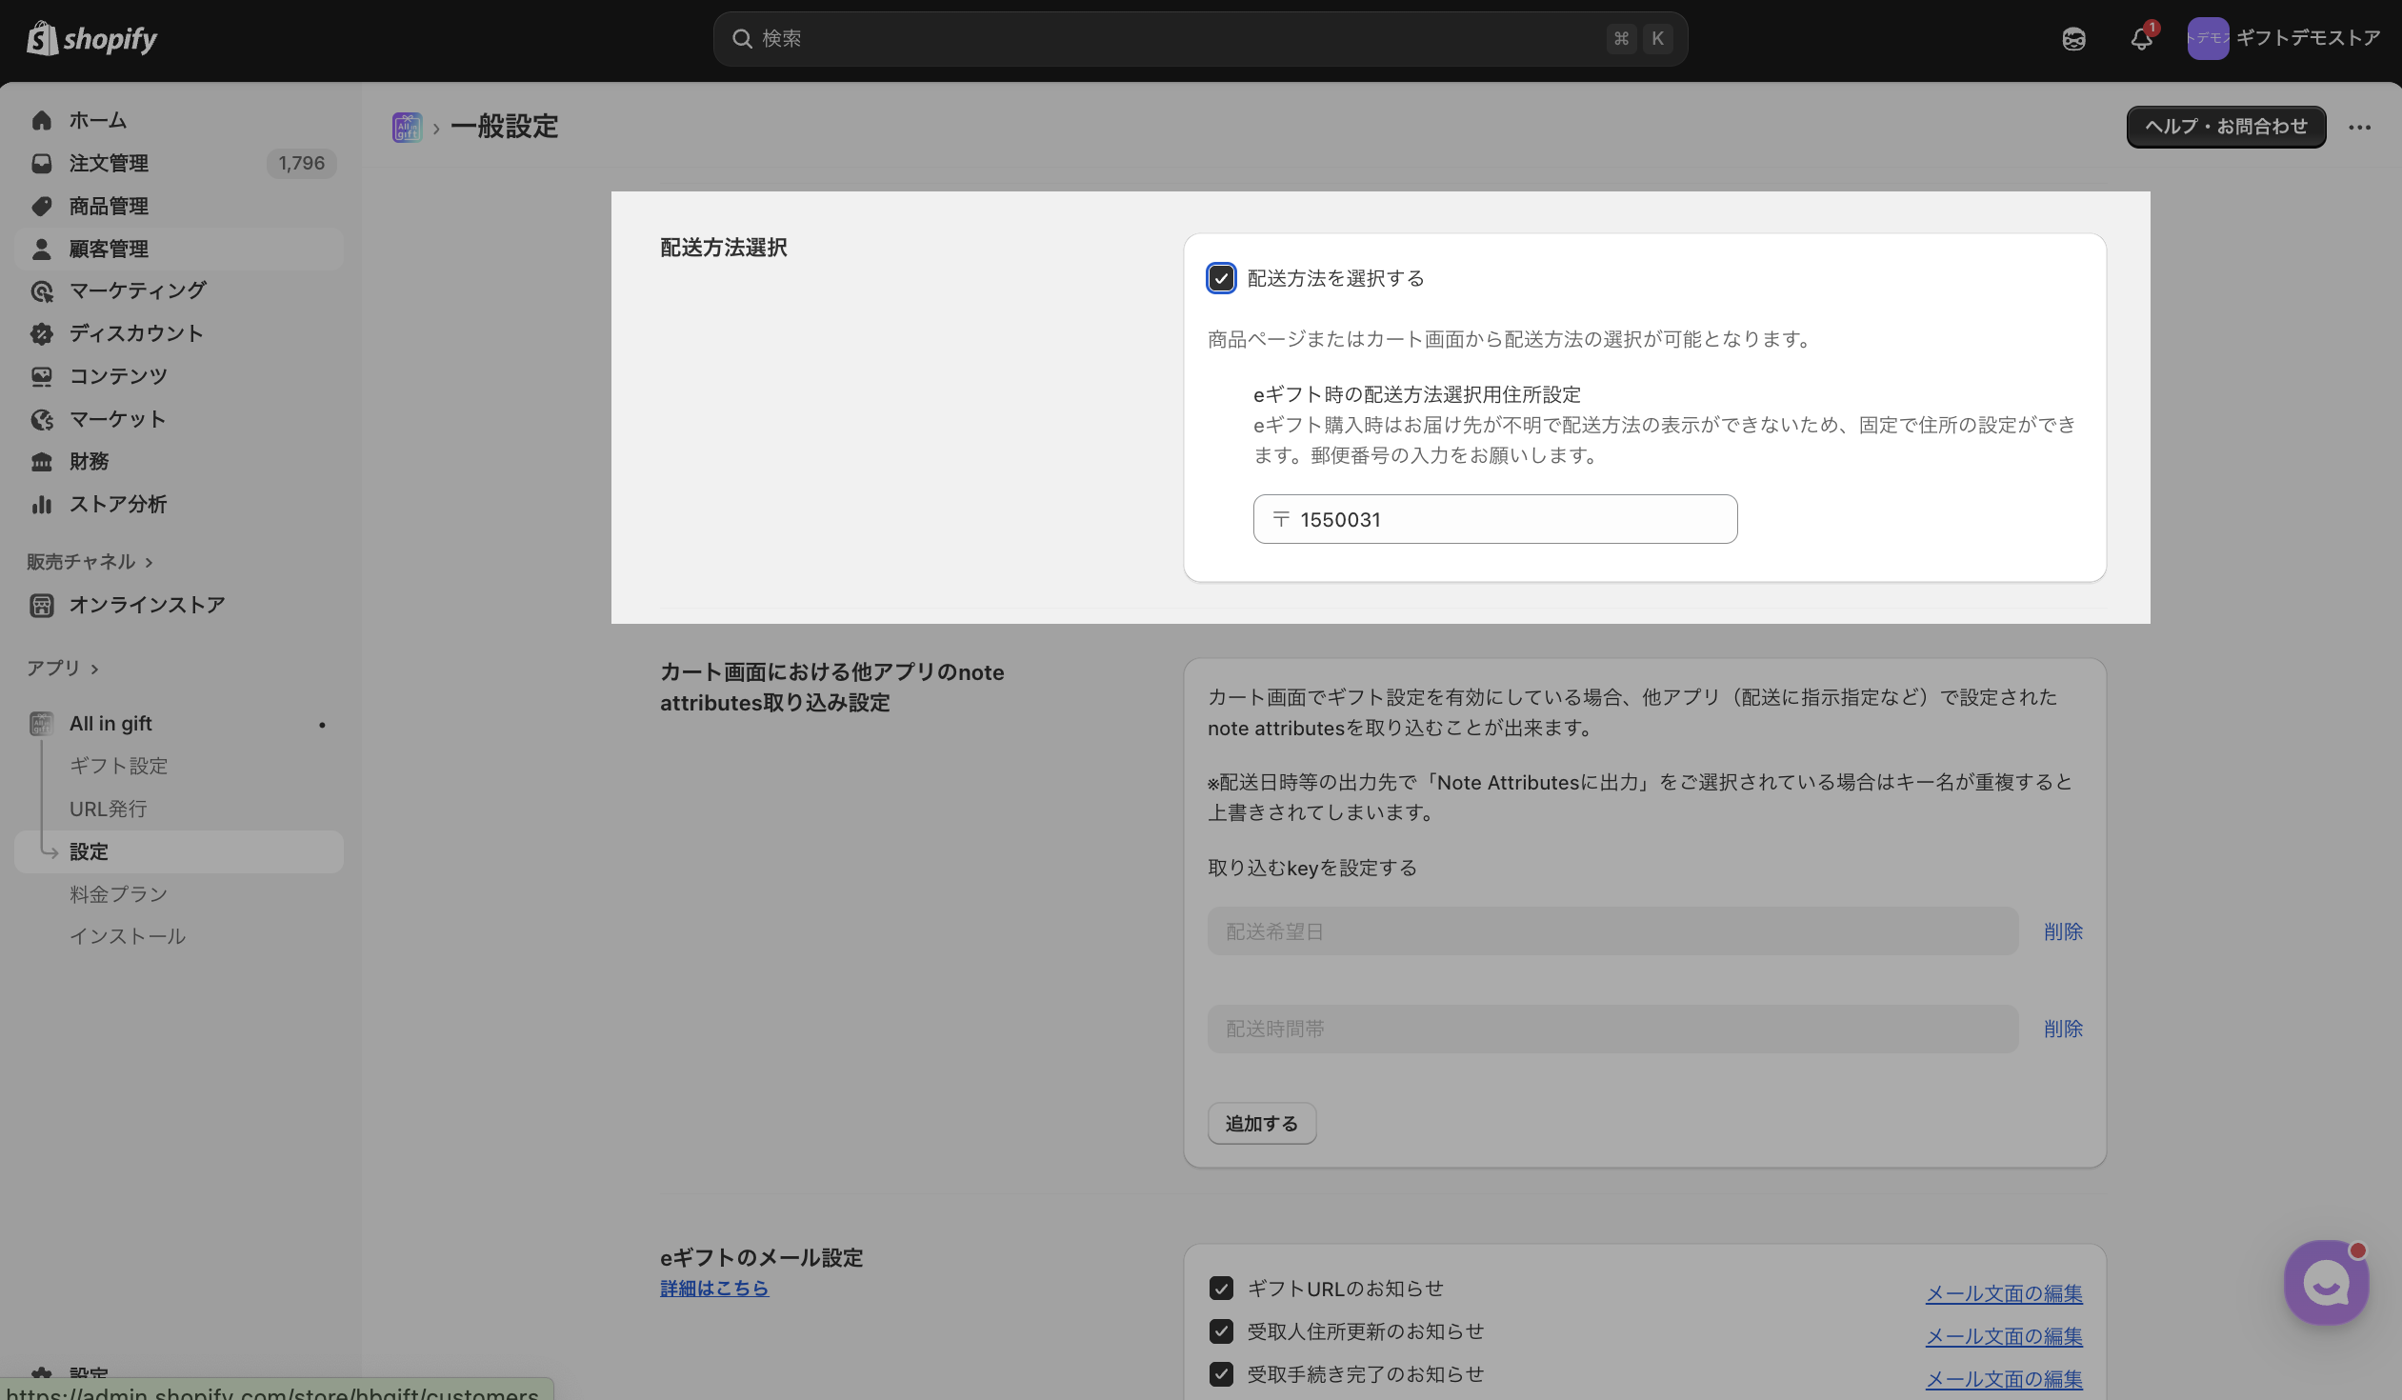Screen dimensions: 2402x1400
Task: Go to 商品管理 in sidebar
Action: [109, 206]
